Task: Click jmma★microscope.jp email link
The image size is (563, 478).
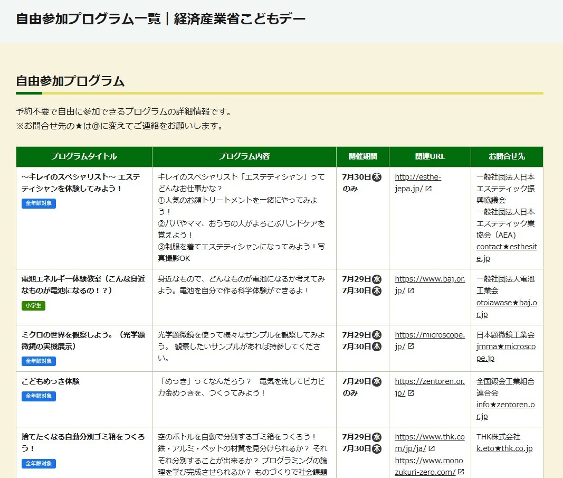Action: coord(506,352)
